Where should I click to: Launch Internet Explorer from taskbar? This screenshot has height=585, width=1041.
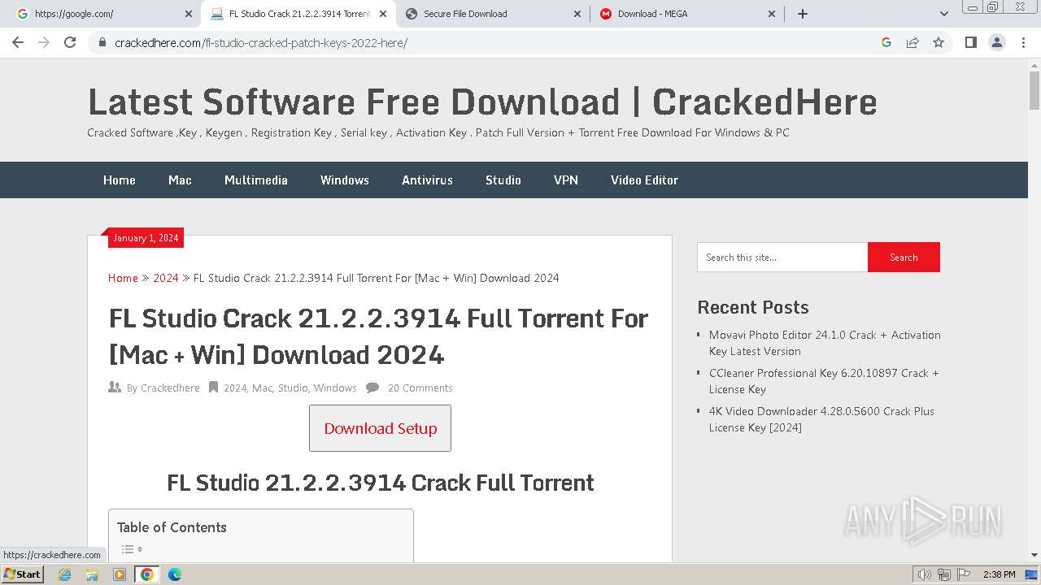[64, 574]
